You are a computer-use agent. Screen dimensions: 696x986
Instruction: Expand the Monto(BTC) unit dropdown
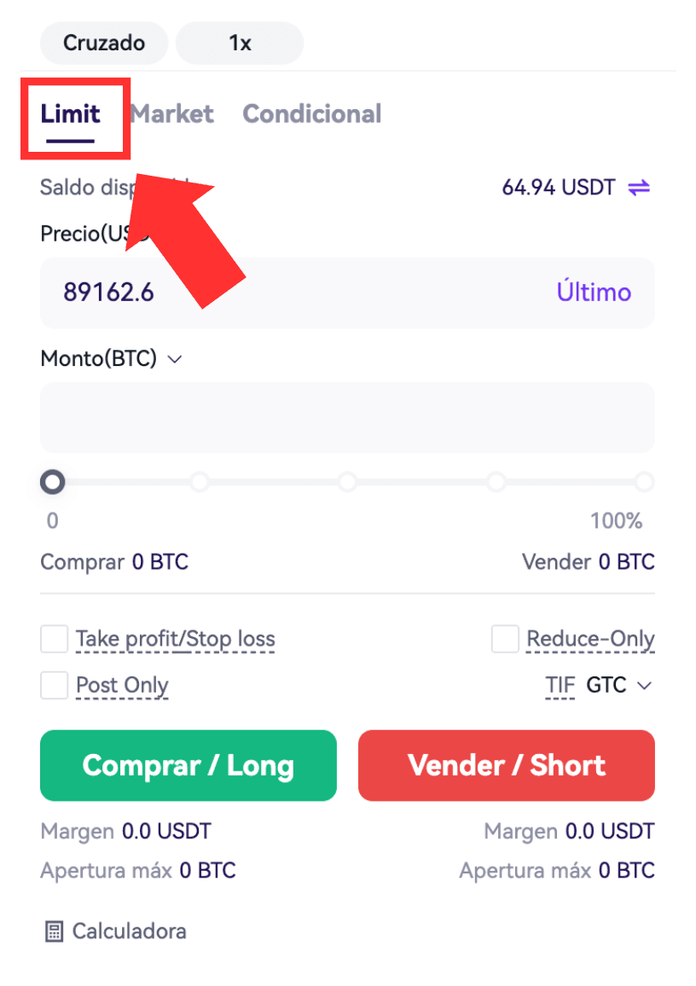tap(175, 359)
